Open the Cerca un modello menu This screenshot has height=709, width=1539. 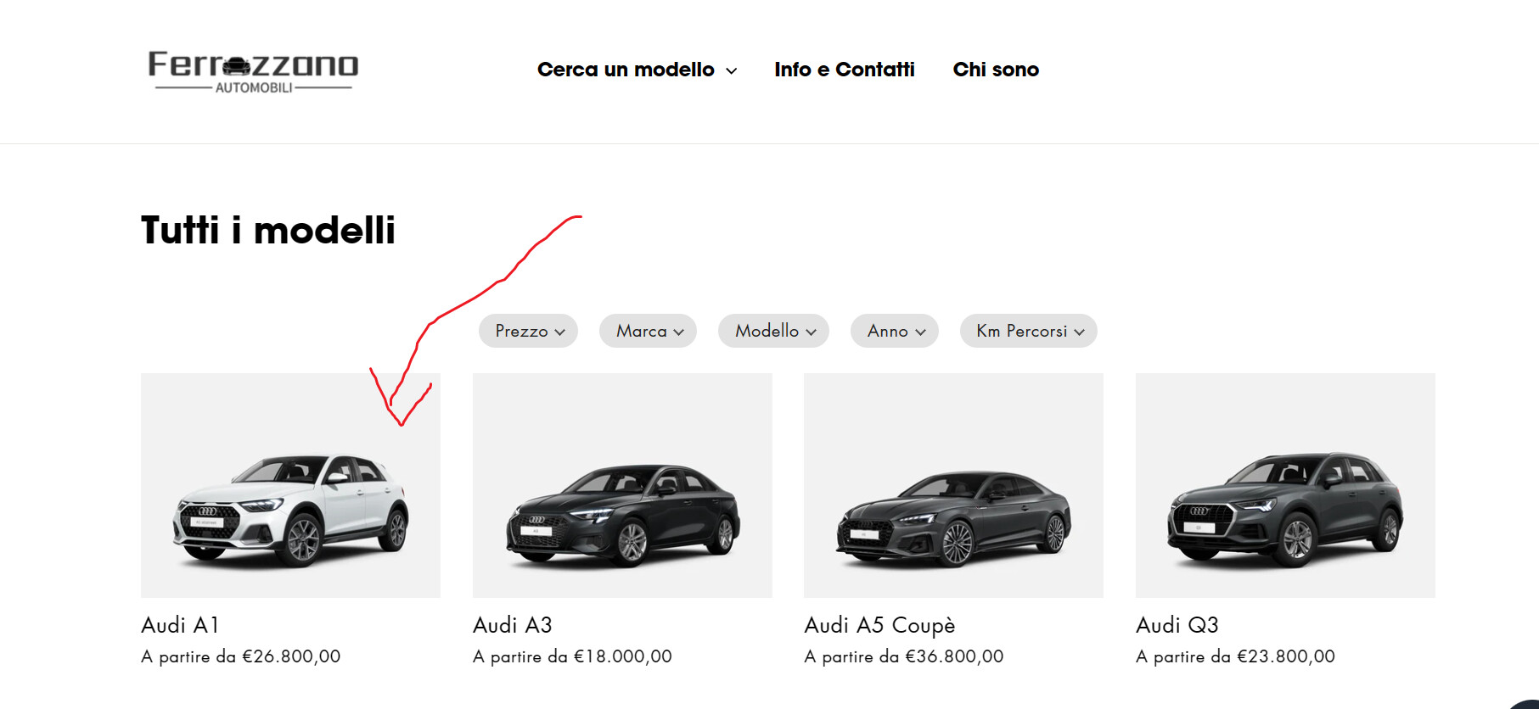(636, 70)
